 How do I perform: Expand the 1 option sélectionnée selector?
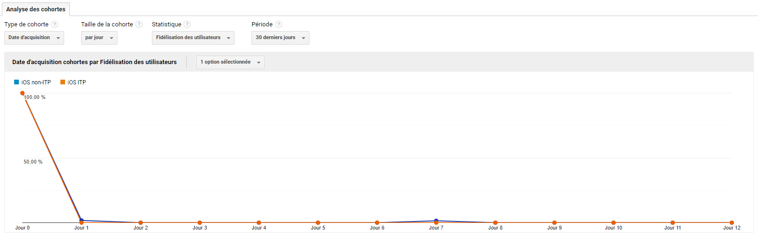pos(230,62)
